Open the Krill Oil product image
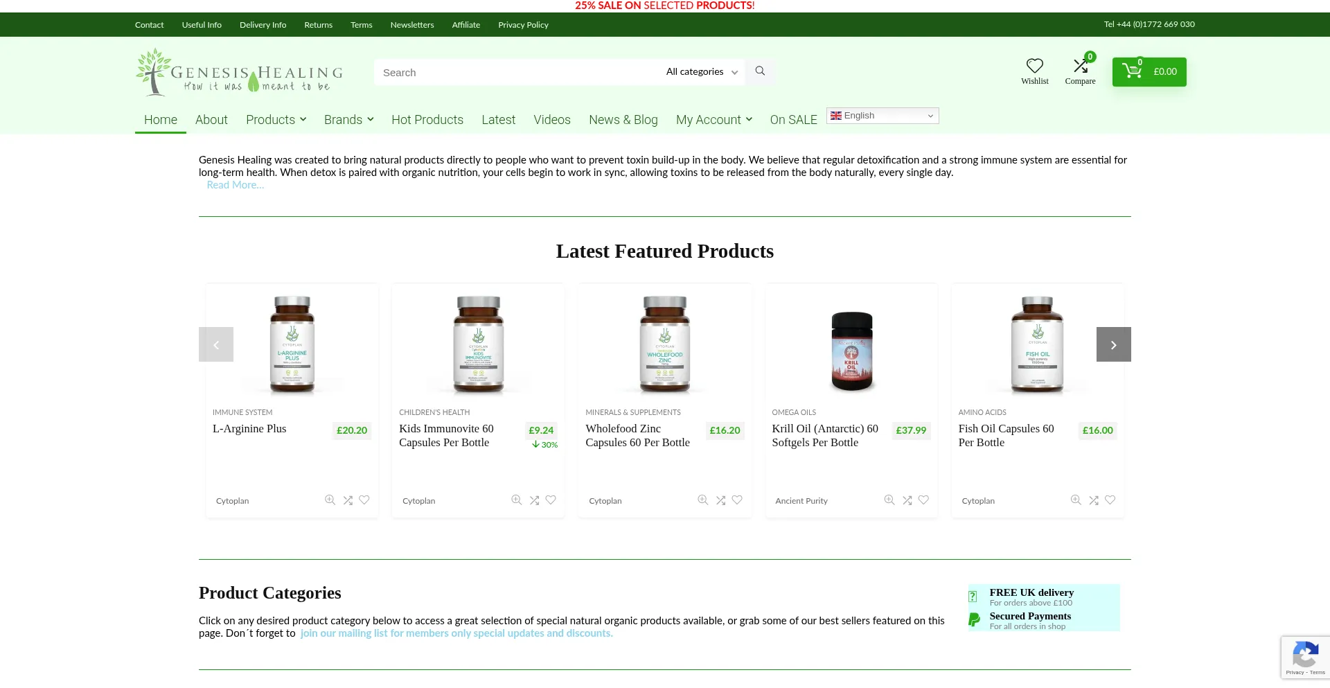The height and width of the screenshot is (688, 1330). coord(851,344)
